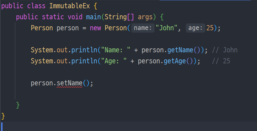Click Person constructor call after new

115,28
